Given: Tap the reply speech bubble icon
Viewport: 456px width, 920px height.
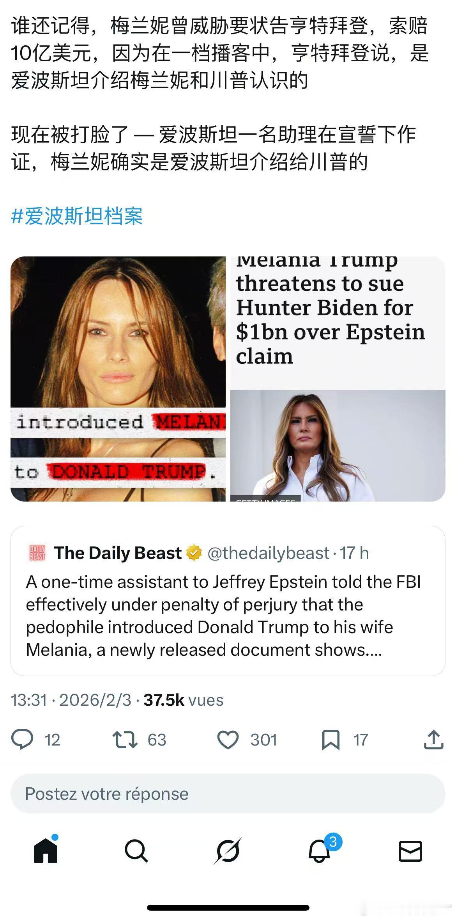Looking at the screenshot, I should coord(22,740).
